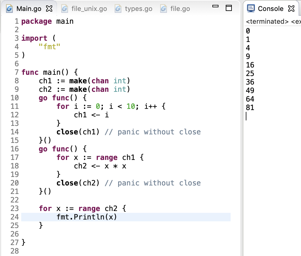Select the file.go editor tab
The height and width of the screenshot is (256, 301).
click(x=180, y=9)
